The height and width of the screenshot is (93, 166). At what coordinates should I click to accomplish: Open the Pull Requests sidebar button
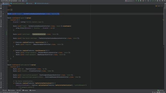tap(1, 24)
